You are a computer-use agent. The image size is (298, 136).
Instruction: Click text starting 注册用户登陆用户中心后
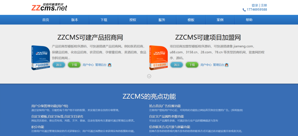(196, 110)
